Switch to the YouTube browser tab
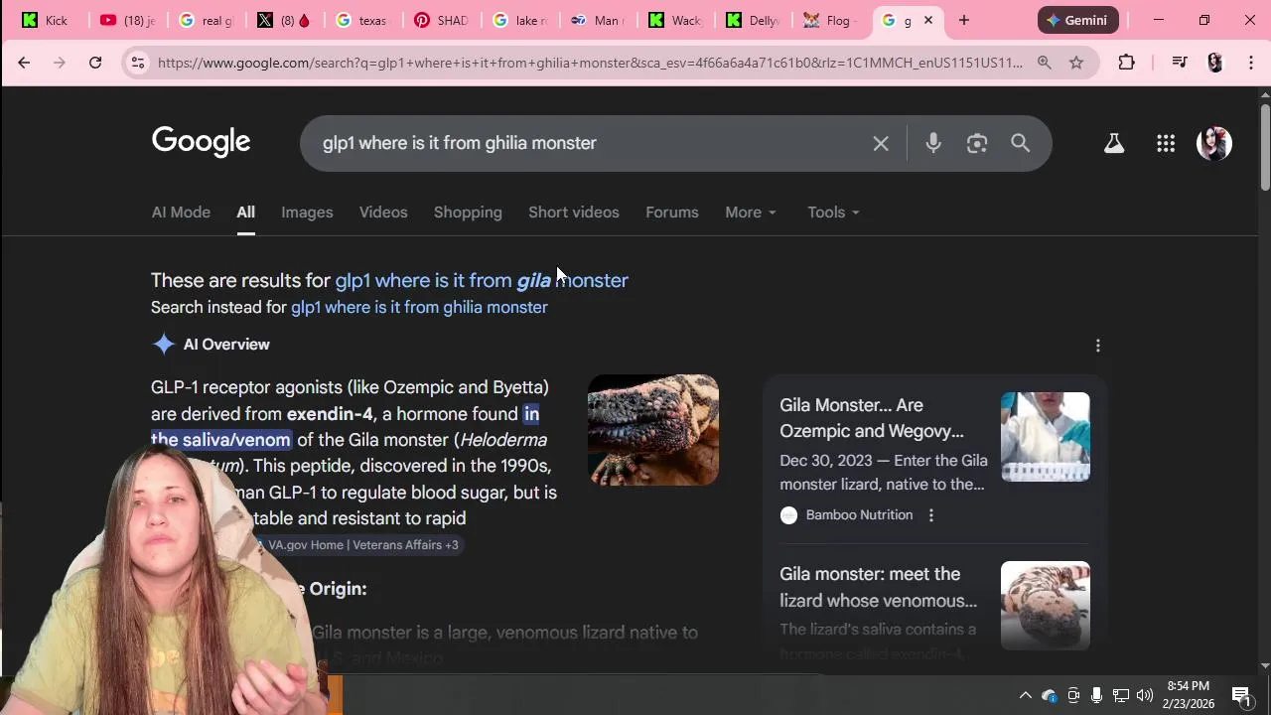The height and width of the screenshot is (715, 1271). 128,20
